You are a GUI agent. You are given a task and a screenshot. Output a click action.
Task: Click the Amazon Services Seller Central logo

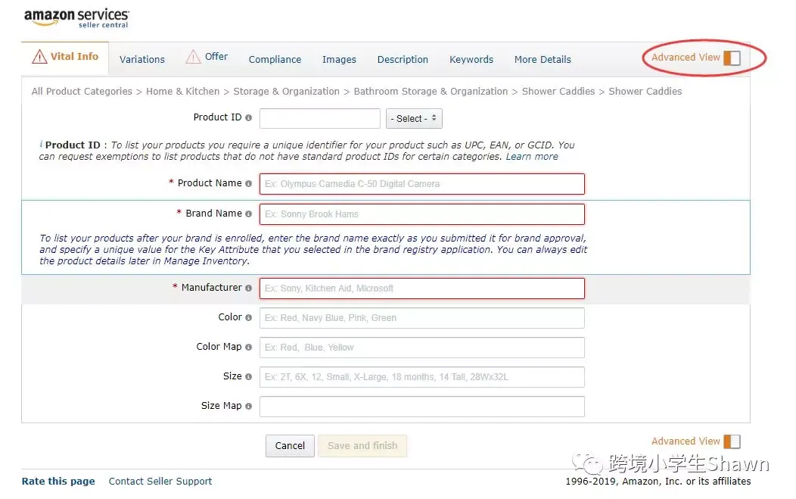(76, 18)
